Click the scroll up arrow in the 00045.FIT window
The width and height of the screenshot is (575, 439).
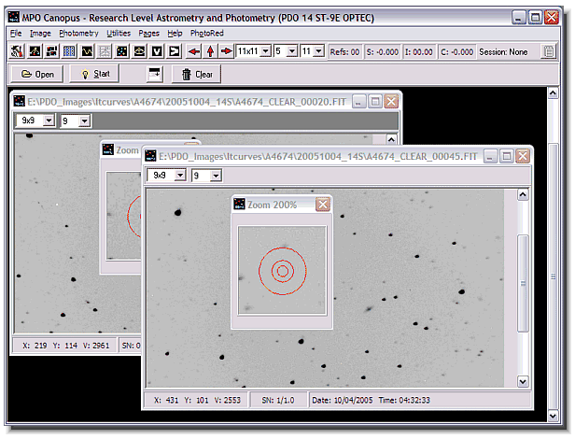click(523, 194)
